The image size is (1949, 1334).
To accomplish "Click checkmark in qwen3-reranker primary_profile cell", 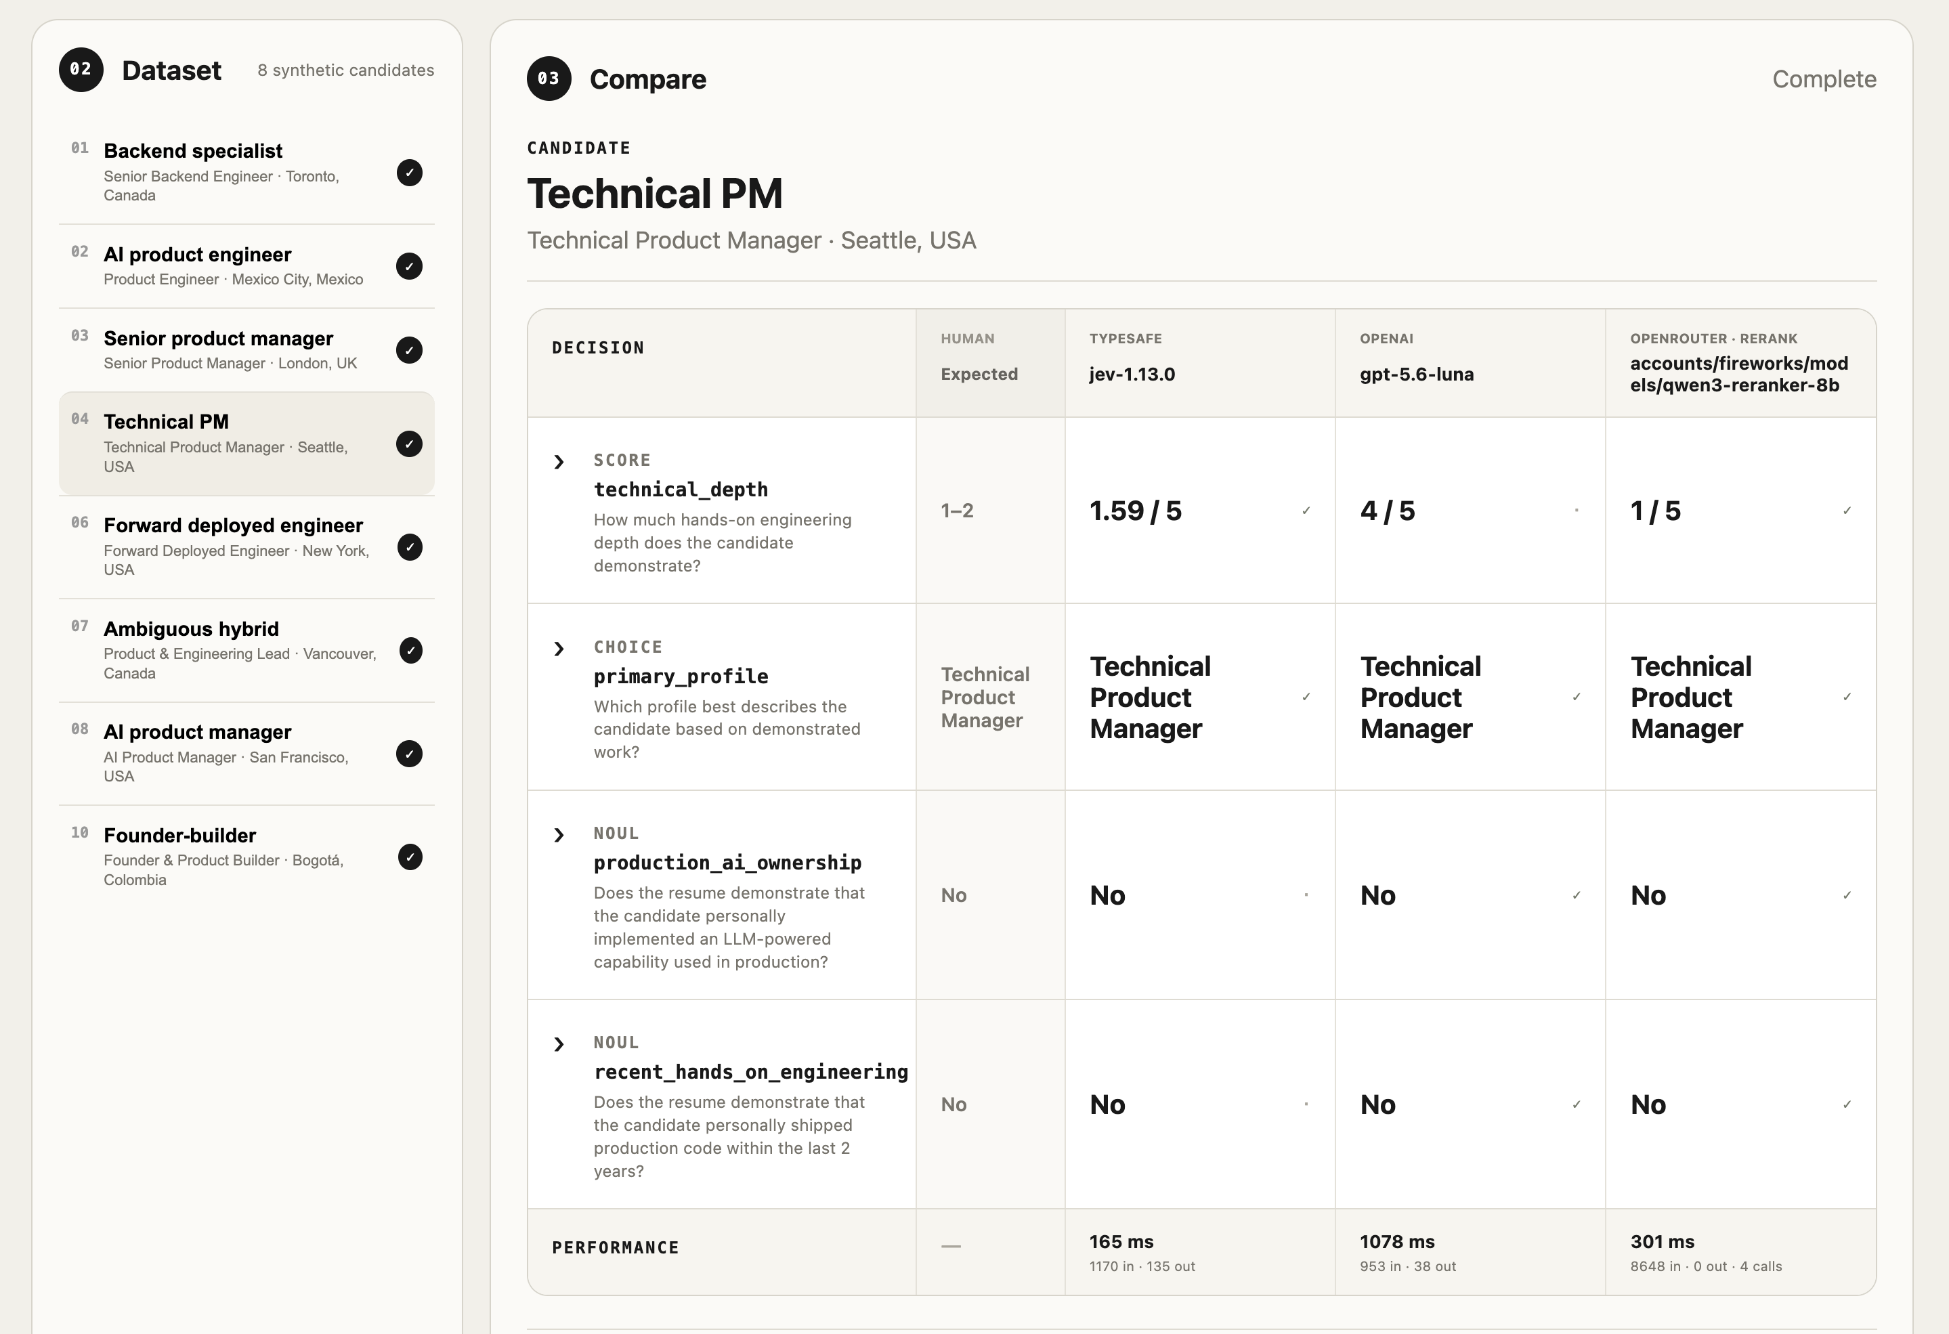I will point(1847,697).
